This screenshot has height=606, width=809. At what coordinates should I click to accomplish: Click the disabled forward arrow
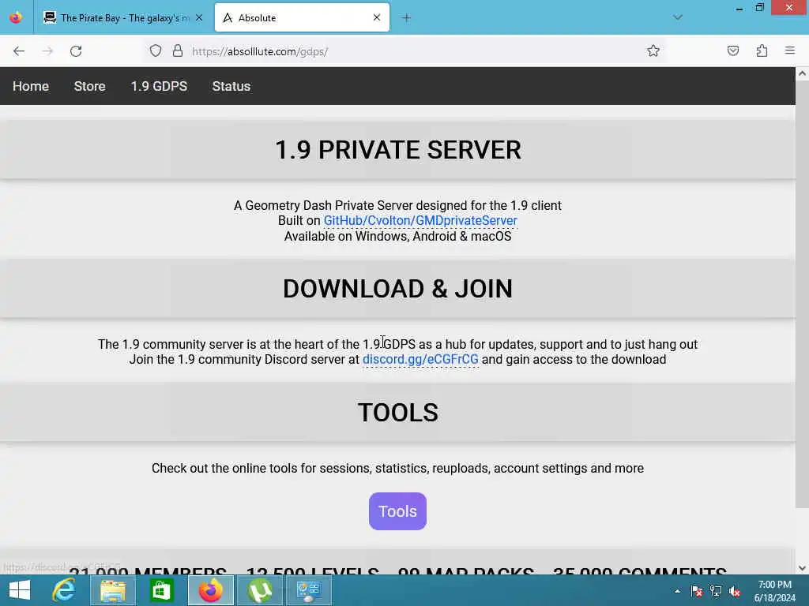(47, 51)
